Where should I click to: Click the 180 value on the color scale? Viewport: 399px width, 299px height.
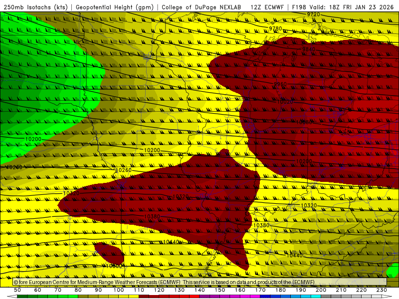pos(280,290)
